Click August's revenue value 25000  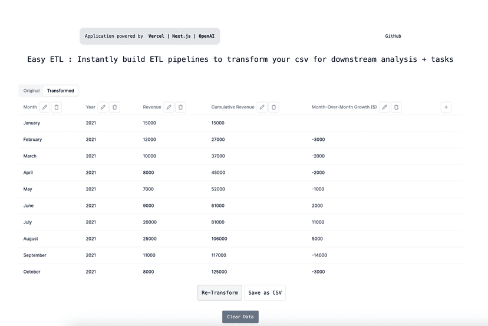[x=150, y=239]
